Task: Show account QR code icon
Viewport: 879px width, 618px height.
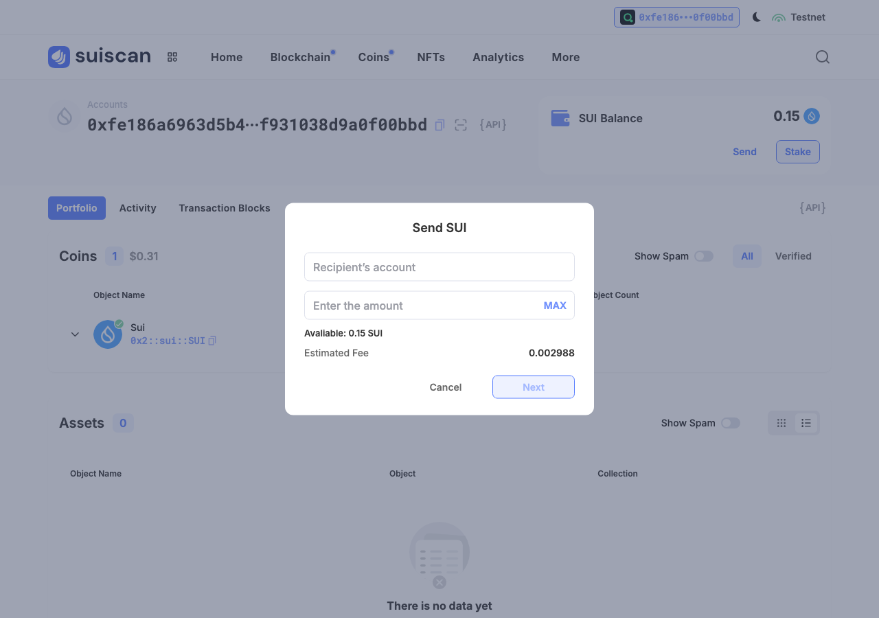Action: click(461, 125)
